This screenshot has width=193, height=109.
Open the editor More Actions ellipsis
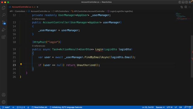(x=190, y=7)
